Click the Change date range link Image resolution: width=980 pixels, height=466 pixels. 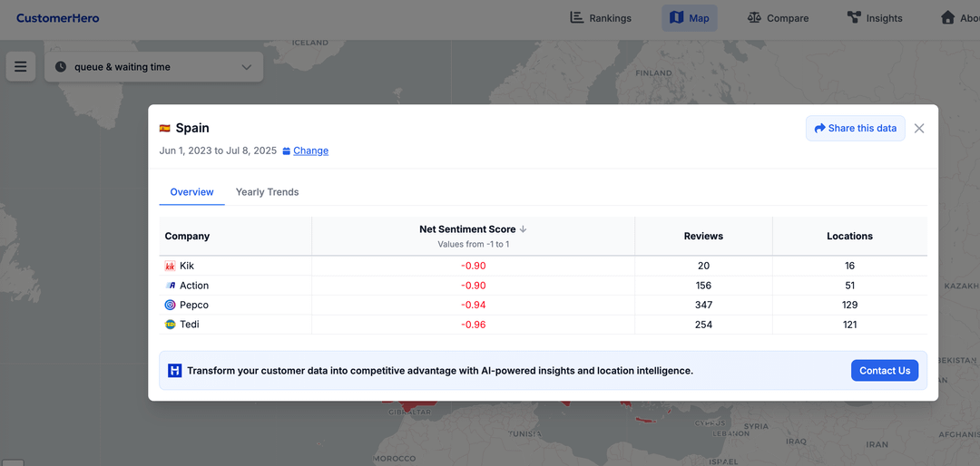point(310,151)
